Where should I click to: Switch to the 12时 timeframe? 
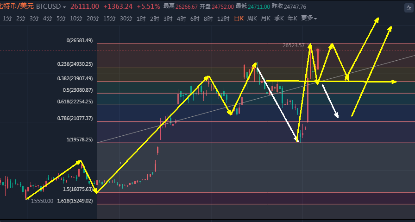tap(223, 19)
